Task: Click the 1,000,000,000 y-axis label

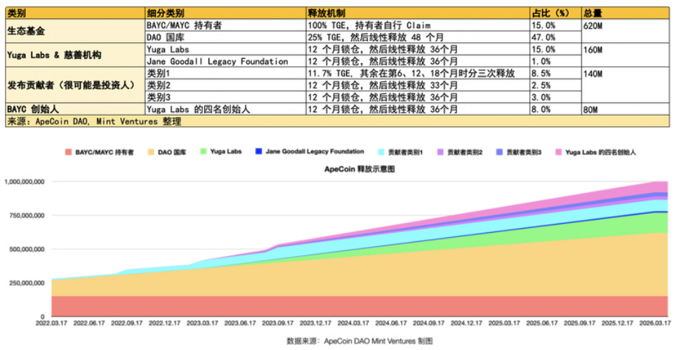Action: point(25,182)
